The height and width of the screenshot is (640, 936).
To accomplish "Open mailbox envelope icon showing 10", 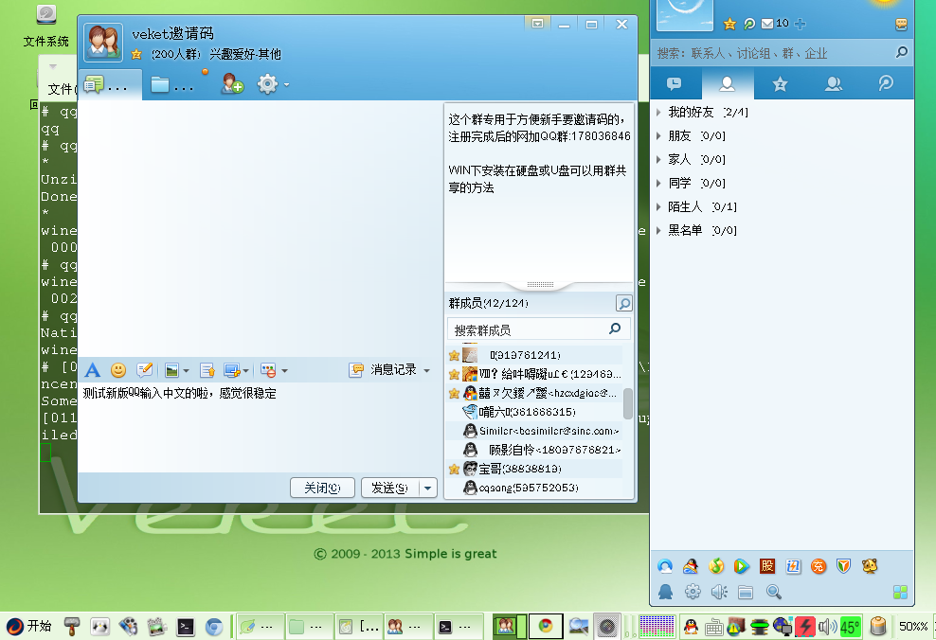I will (x=775, y=24).
